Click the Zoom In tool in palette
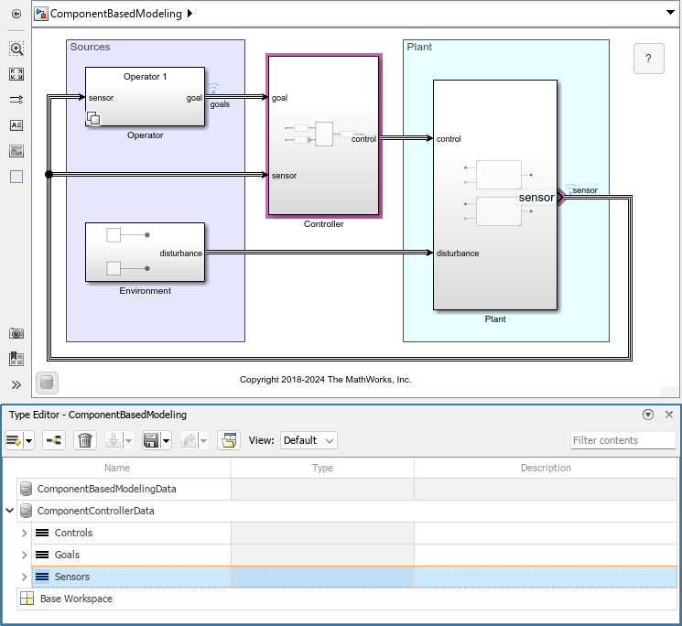The width and height of the screenshot is (682, 626). coord(16,49)
